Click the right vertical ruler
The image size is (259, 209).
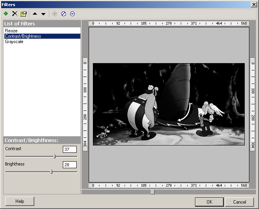[252, 104]
